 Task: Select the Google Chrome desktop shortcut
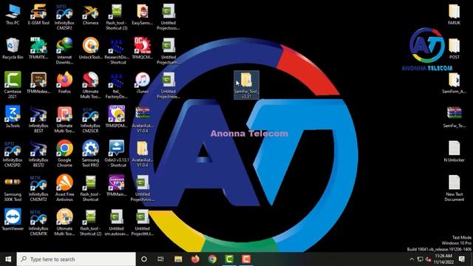pyautogui.click(x=64, y=154)
